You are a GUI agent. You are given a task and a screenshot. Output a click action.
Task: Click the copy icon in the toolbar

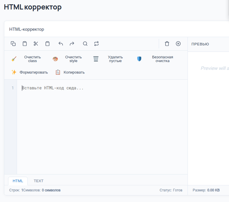pos(13,43)
